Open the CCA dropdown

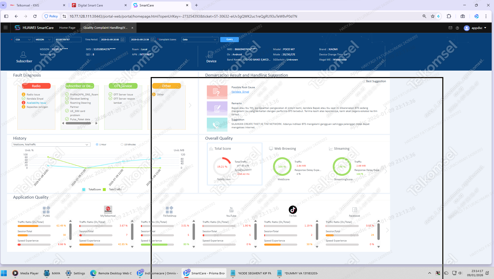[x=24, y=40]
